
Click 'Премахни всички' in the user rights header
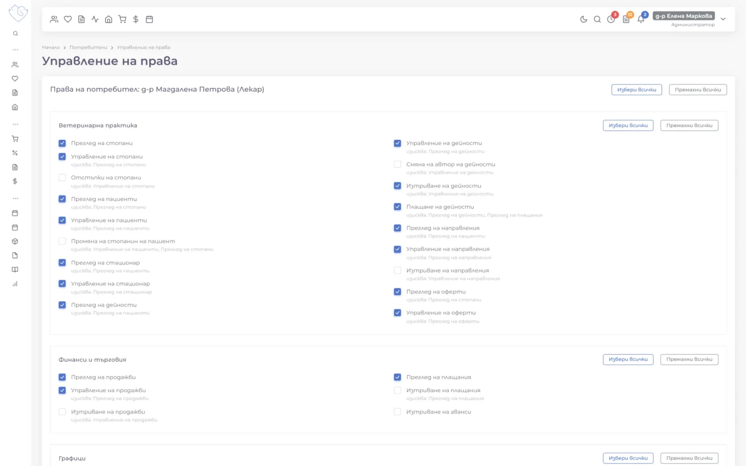[698, 90]
